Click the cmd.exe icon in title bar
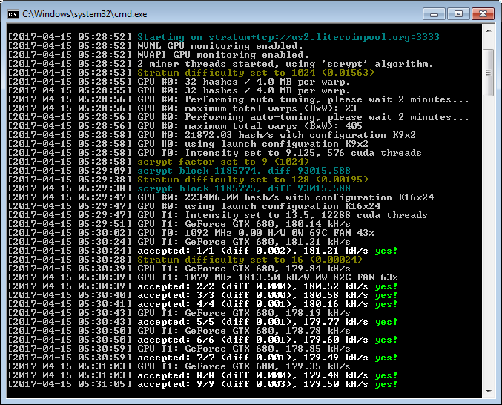Viewport: 502px width, 405px height. coord(13,14)
